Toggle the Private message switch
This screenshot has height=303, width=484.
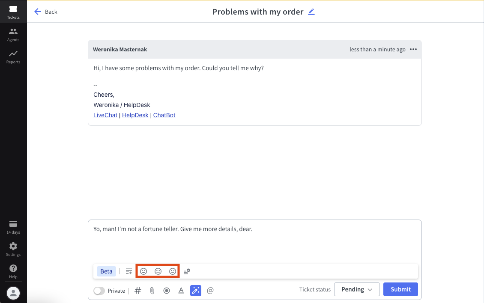99,291
